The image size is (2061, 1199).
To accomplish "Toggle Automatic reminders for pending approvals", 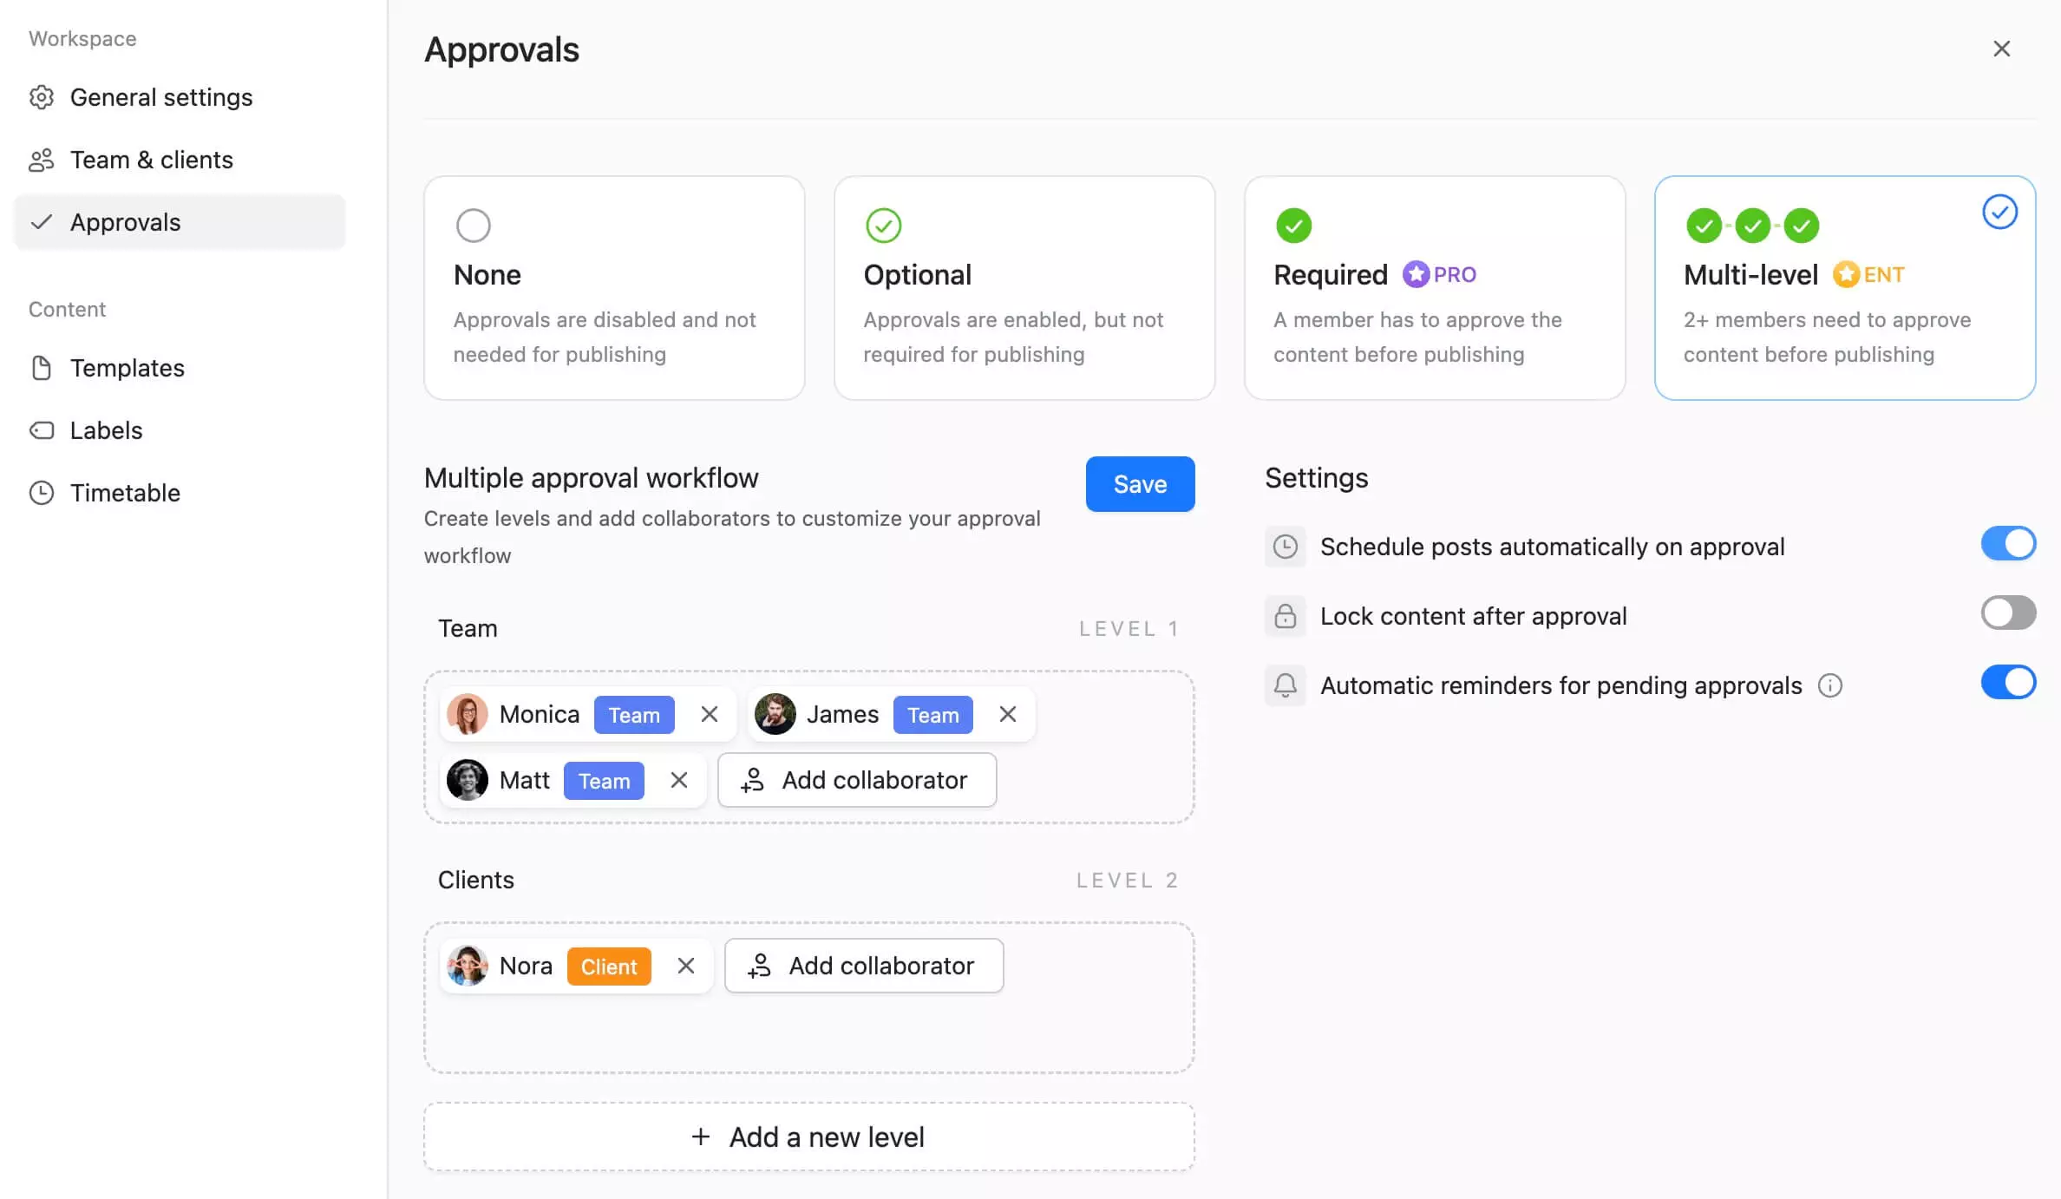I will coord(2008,683).
